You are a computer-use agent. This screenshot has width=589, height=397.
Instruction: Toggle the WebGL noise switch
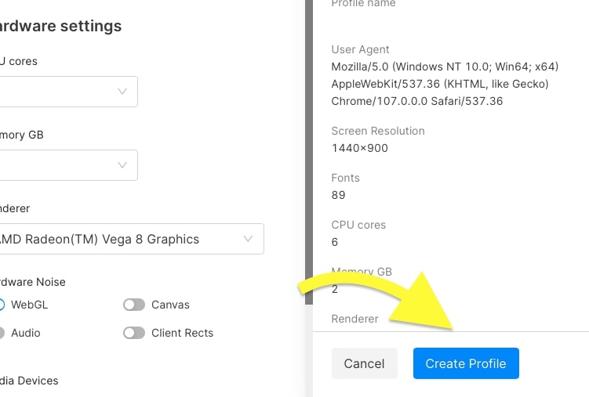[x=2, y=305]
